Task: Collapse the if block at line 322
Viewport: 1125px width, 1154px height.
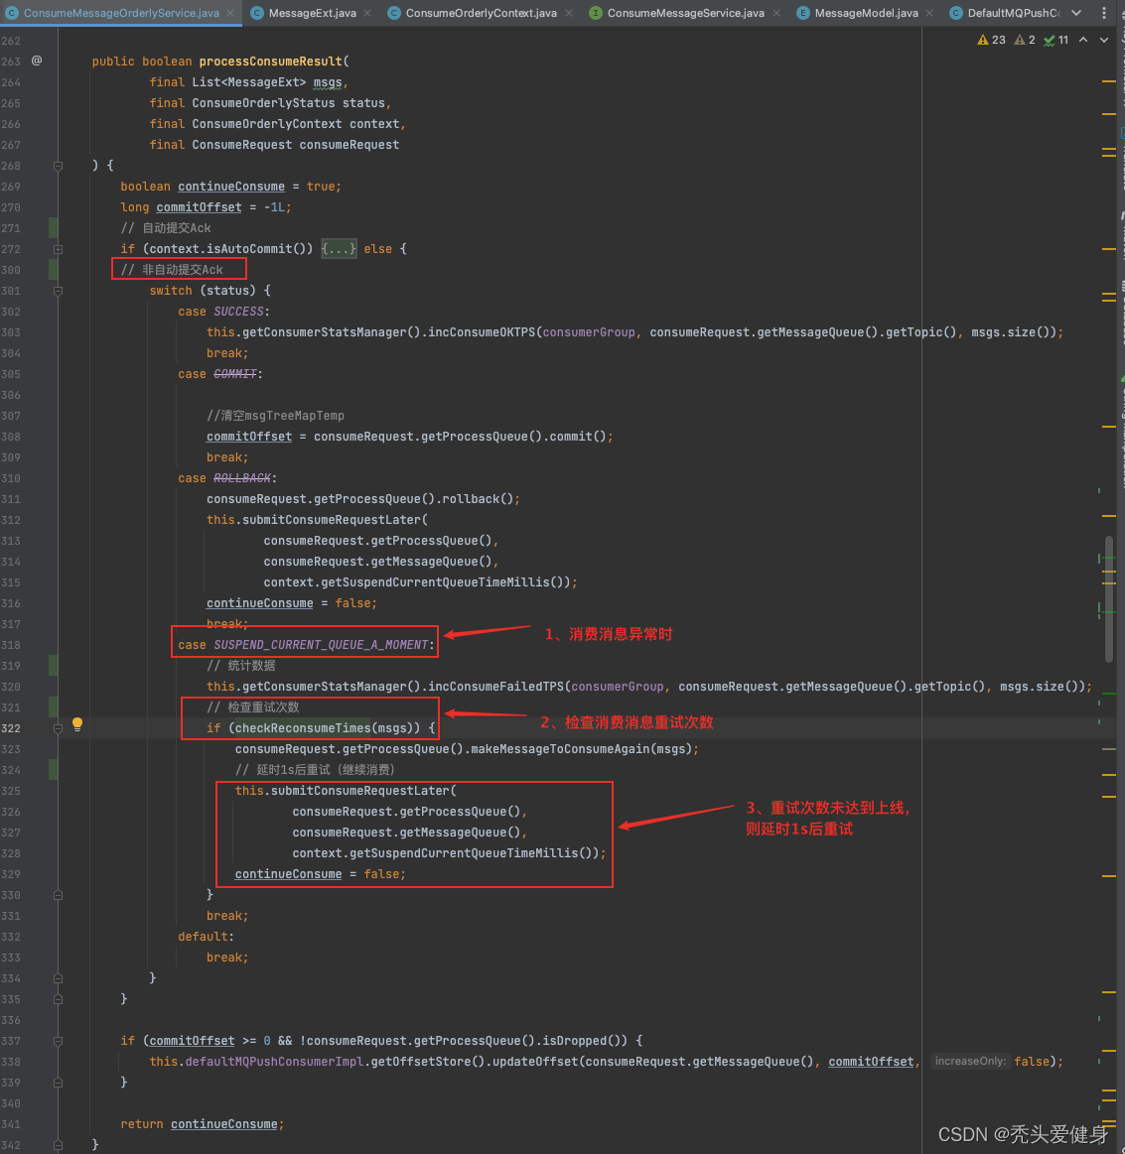Action: point(58,728)
